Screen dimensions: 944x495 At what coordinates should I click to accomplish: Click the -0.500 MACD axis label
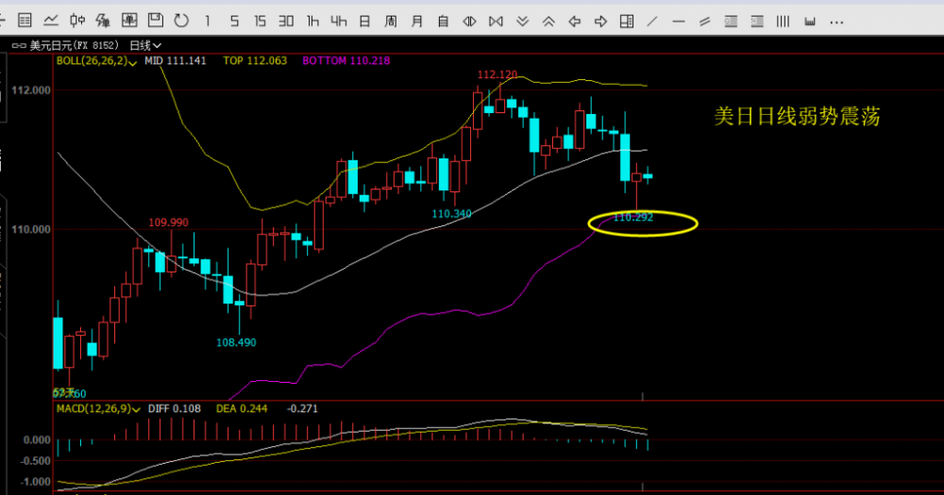(37, 461)
